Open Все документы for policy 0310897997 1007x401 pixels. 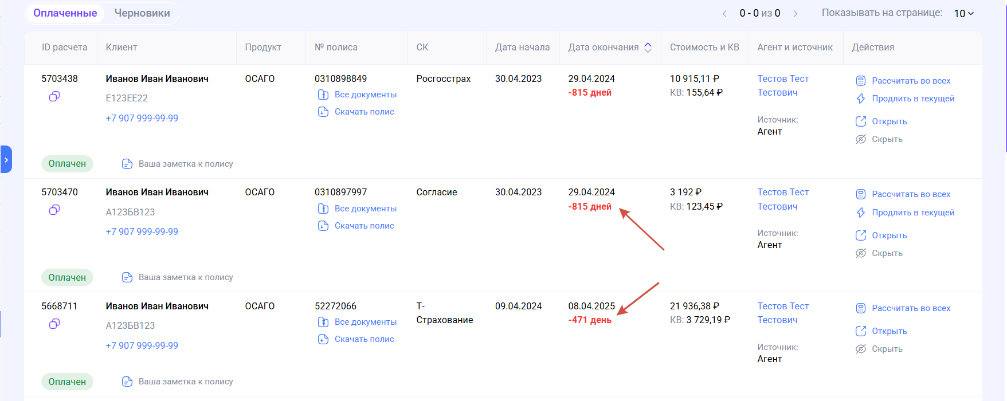[365, 209]
